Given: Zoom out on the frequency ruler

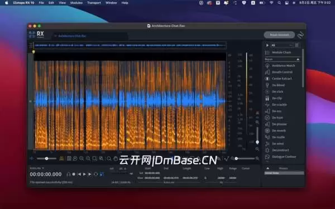Looking at the screenshot, I should pos(257,149).
